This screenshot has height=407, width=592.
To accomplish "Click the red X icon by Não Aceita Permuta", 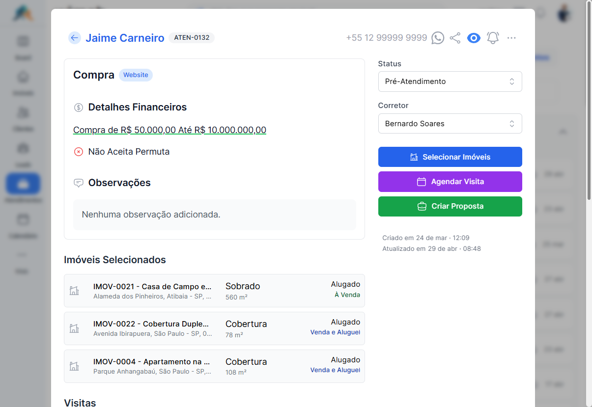I will pos(79,152).
